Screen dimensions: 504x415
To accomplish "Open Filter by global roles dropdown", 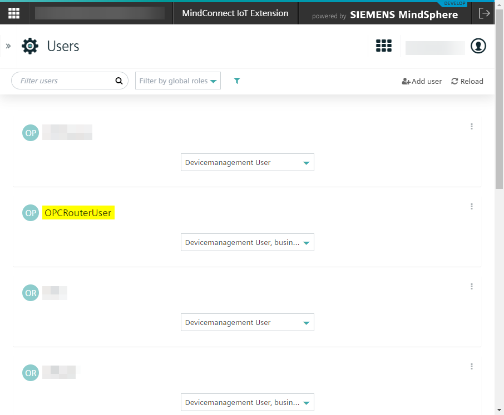I will pyautogui.click(x=178, y=81).
